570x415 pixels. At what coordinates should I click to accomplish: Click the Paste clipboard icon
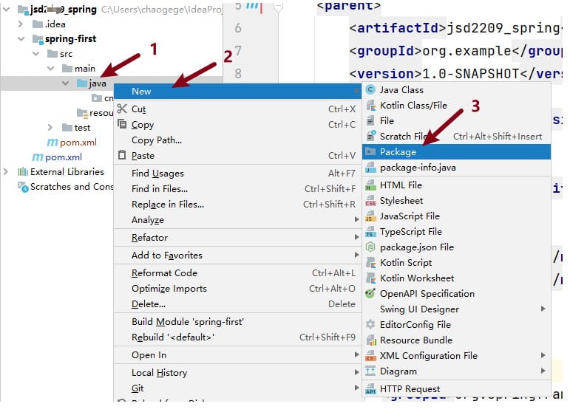pyautogui.click(x=122, y=155)
